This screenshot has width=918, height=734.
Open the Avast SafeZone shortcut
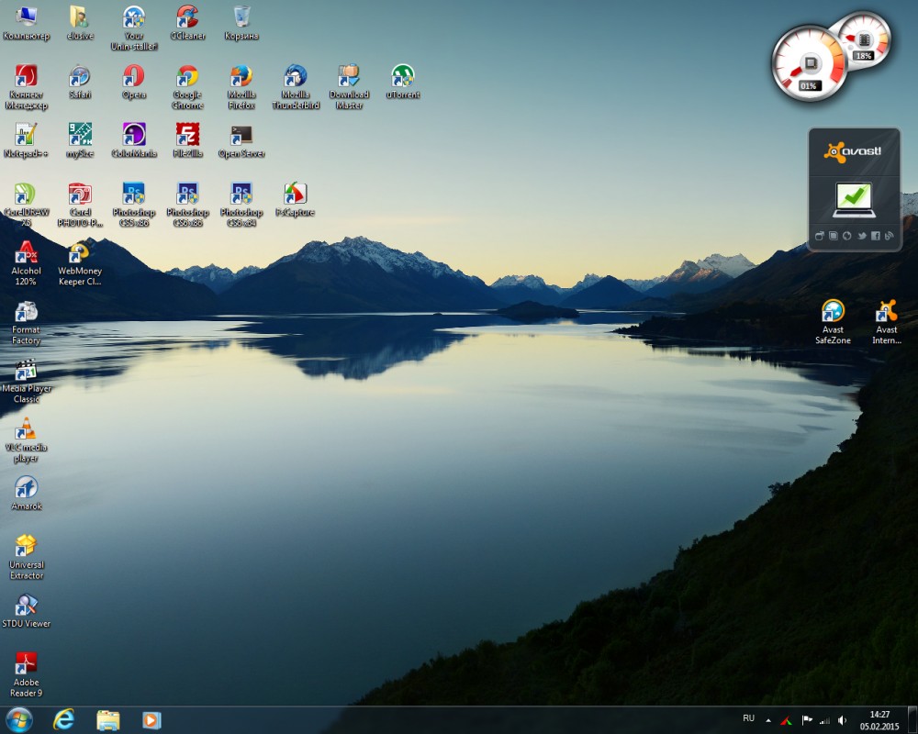(833, 313)
